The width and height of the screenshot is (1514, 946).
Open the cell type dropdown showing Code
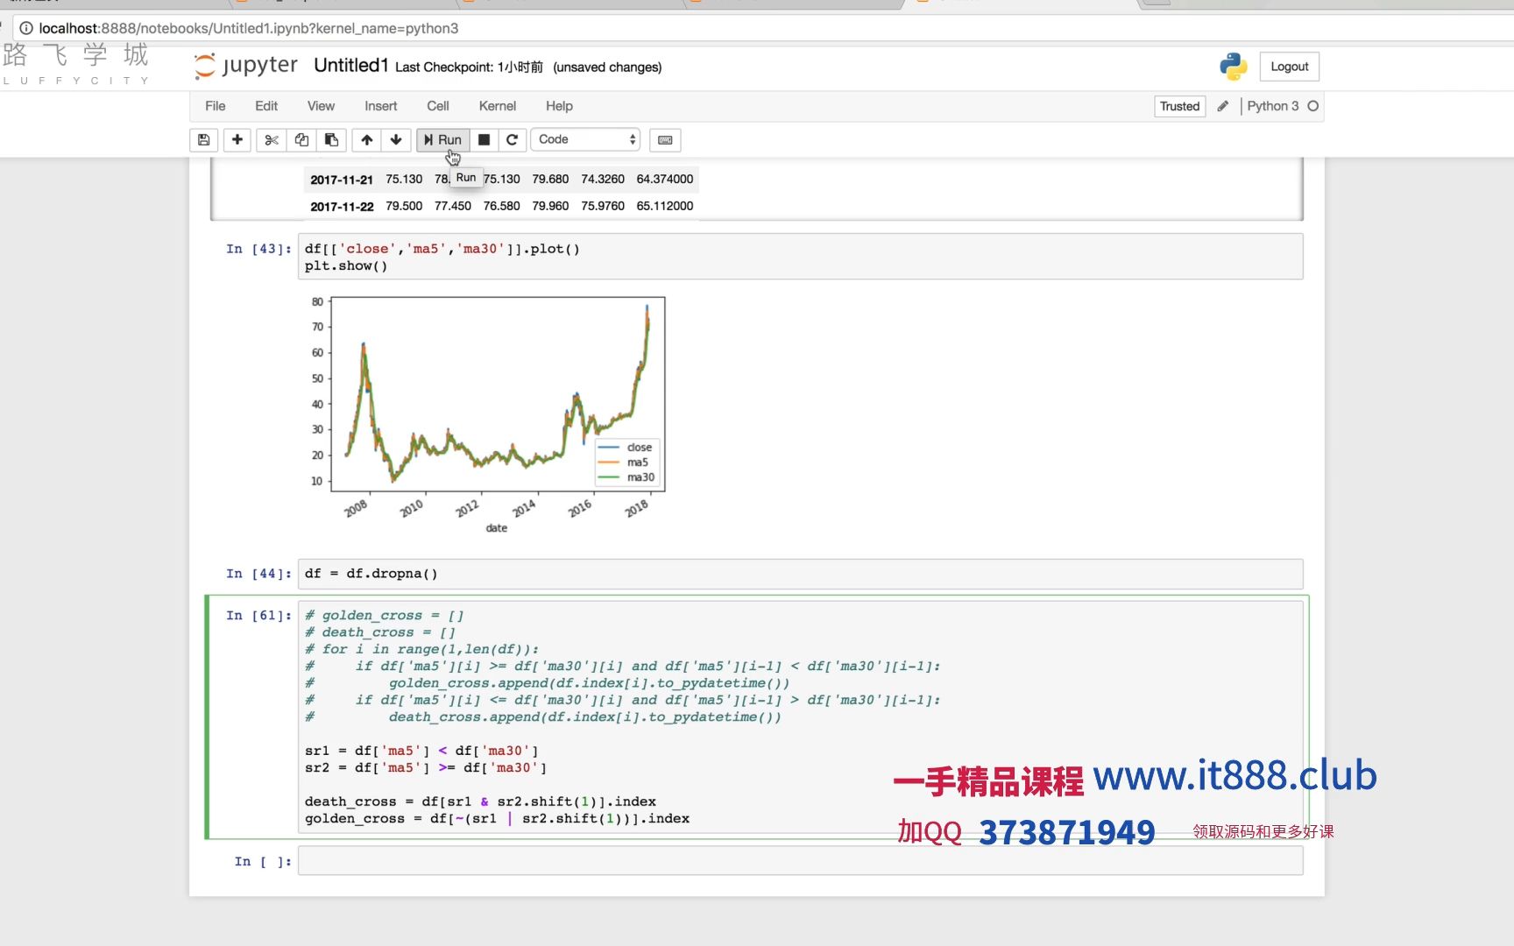pyautogui.click(x=585, y=138)
